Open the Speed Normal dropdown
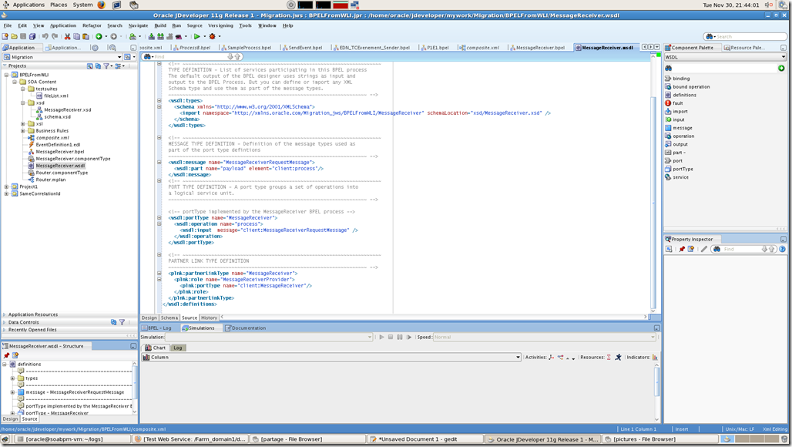 coord(653,337)
